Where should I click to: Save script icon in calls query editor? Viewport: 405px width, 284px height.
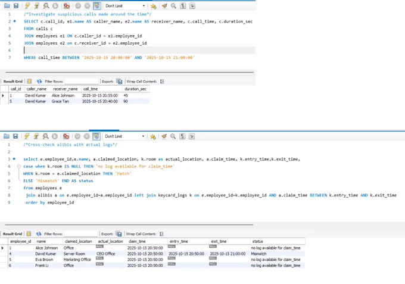16,6
